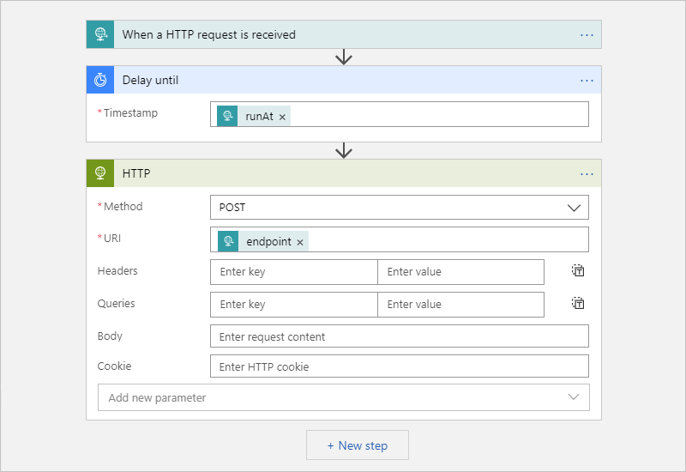Remove the endpoint token from URI
This screenshot has height=472, width=686.
(300, 243)
